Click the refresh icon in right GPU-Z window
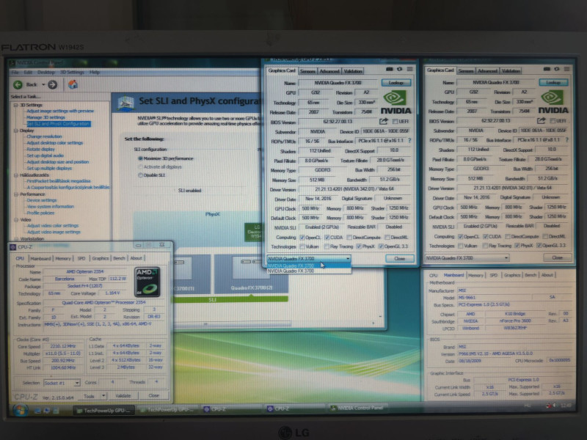 (557, 69)
